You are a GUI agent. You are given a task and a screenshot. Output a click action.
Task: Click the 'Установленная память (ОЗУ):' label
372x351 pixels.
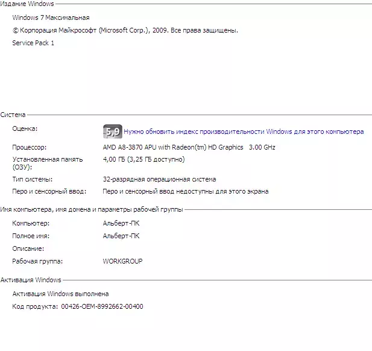(48, 163)
